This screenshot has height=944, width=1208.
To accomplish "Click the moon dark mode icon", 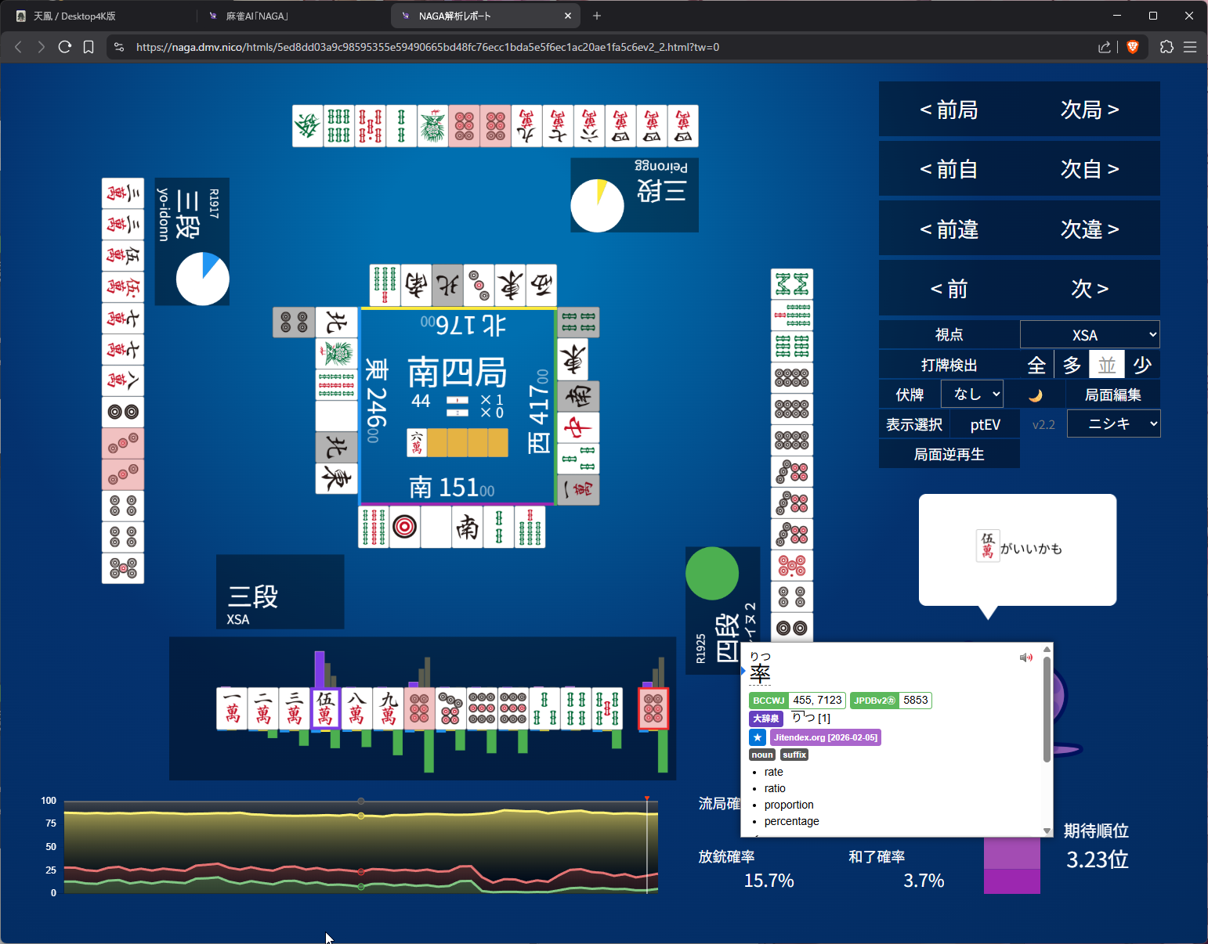I will point(1035,395).
